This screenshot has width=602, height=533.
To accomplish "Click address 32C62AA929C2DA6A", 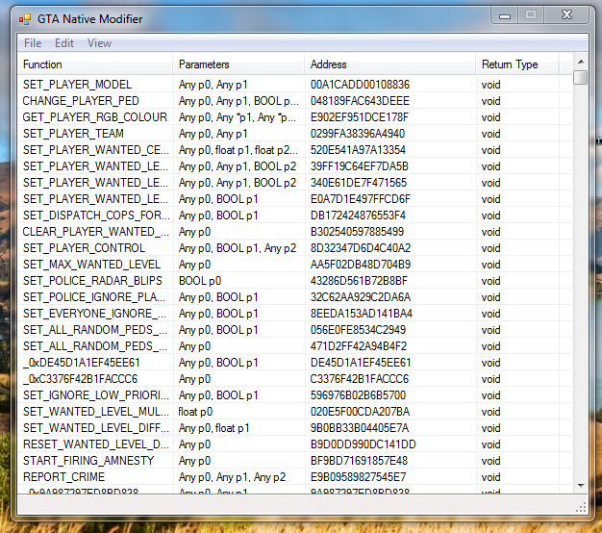I will click(360, 297).
